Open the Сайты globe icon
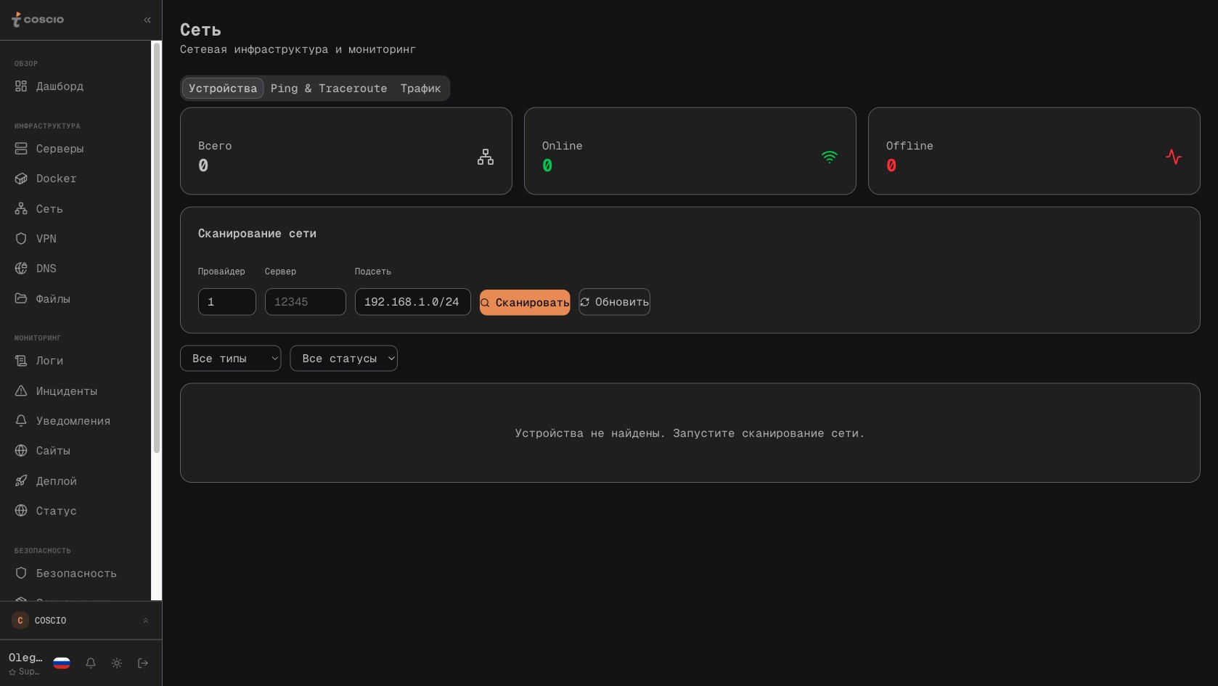The width and height of the screenshot is (1218, 686). point(21,451)
